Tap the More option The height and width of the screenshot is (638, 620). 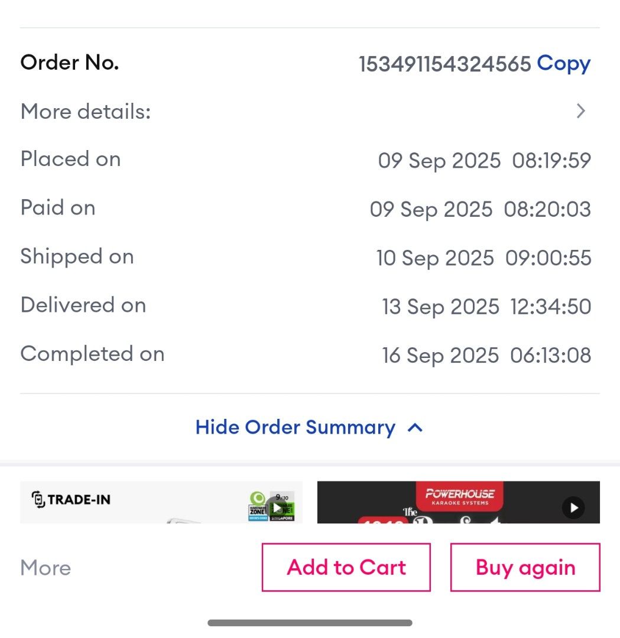[45, 568]
